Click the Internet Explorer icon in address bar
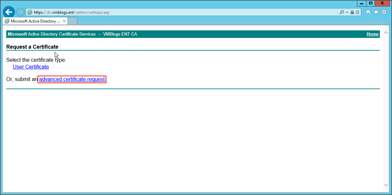The image size is (392, 195). click(30, 12)
